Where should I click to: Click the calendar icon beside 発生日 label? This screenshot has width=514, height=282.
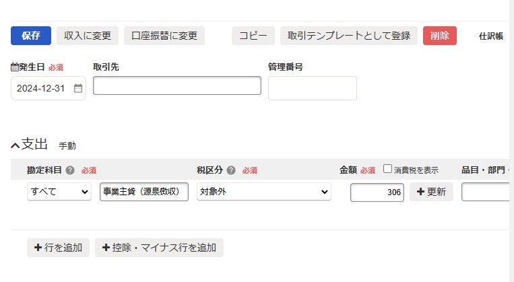pyautogui.click(x=14, y=67)
